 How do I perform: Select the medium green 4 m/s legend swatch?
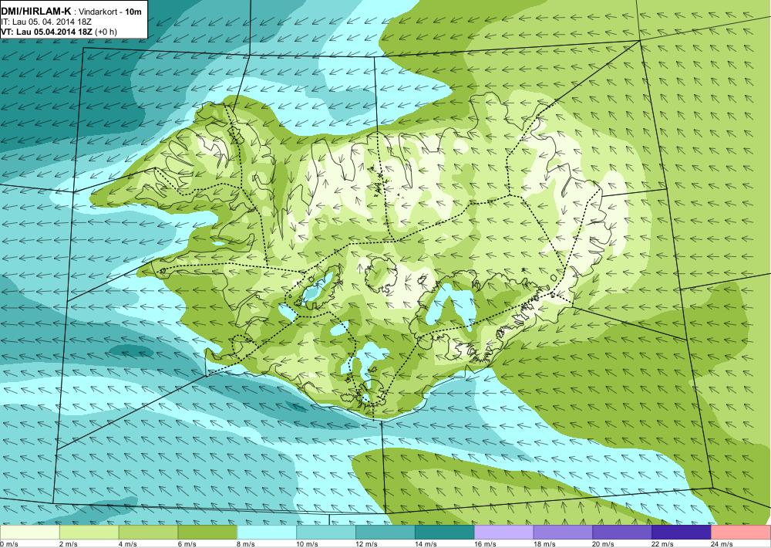coord(149,533)
